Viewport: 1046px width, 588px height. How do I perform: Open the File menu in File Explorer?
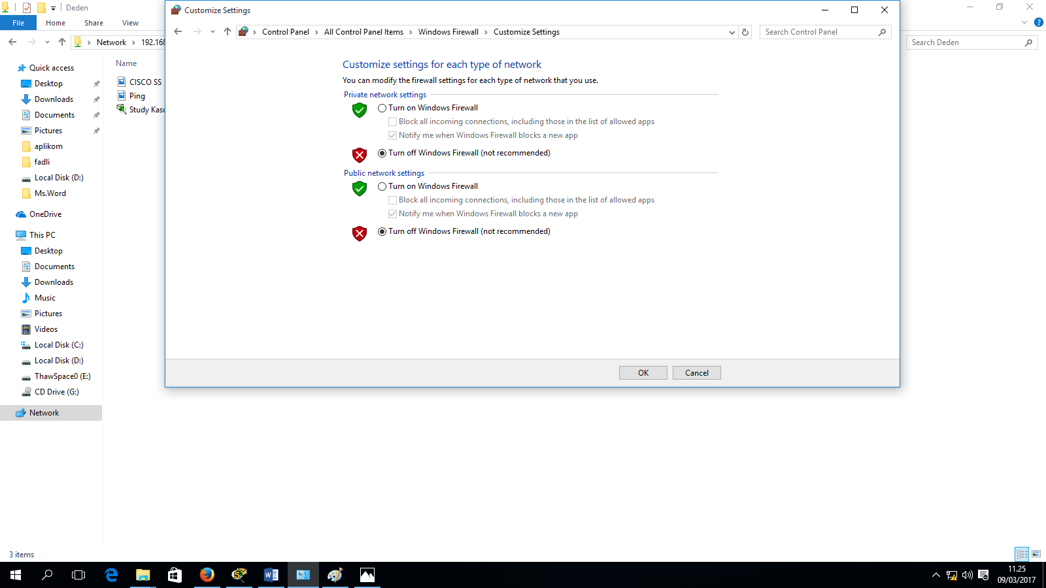[x=18, y=23]
